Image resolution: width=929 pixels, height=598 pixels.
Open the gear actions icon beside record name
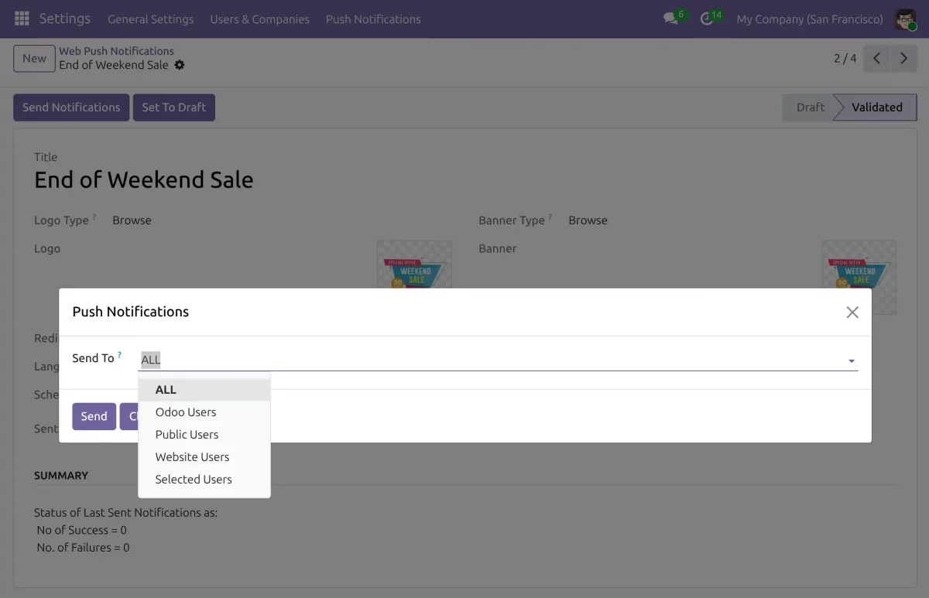click(x=180, y=65)
